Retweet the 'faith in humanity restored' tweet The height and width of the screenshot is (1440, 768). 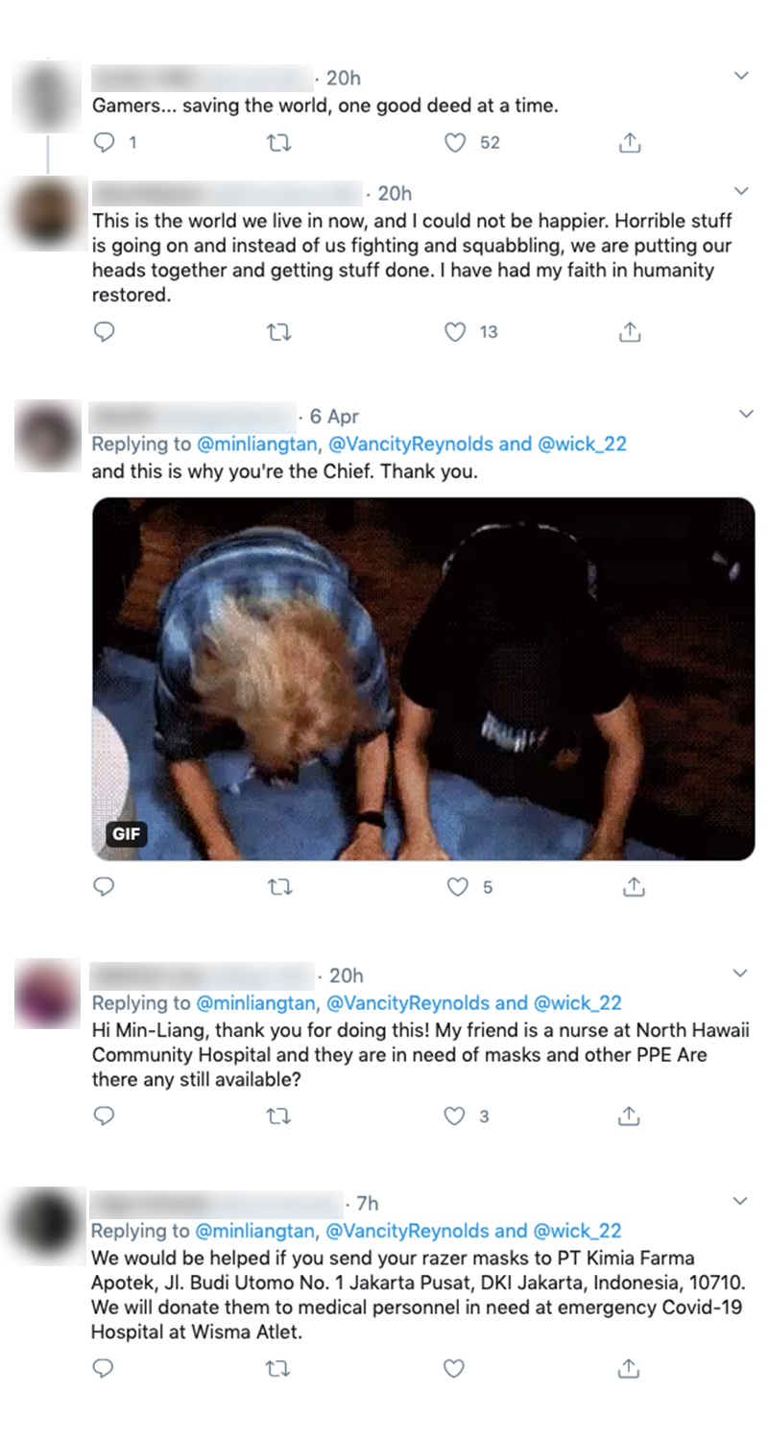pos(278,332)
